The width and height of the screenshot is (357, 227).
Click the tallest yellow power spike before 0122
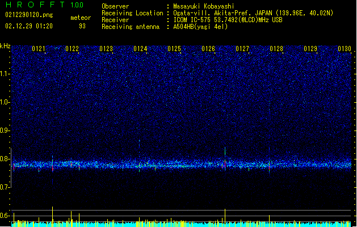(53, 216)
